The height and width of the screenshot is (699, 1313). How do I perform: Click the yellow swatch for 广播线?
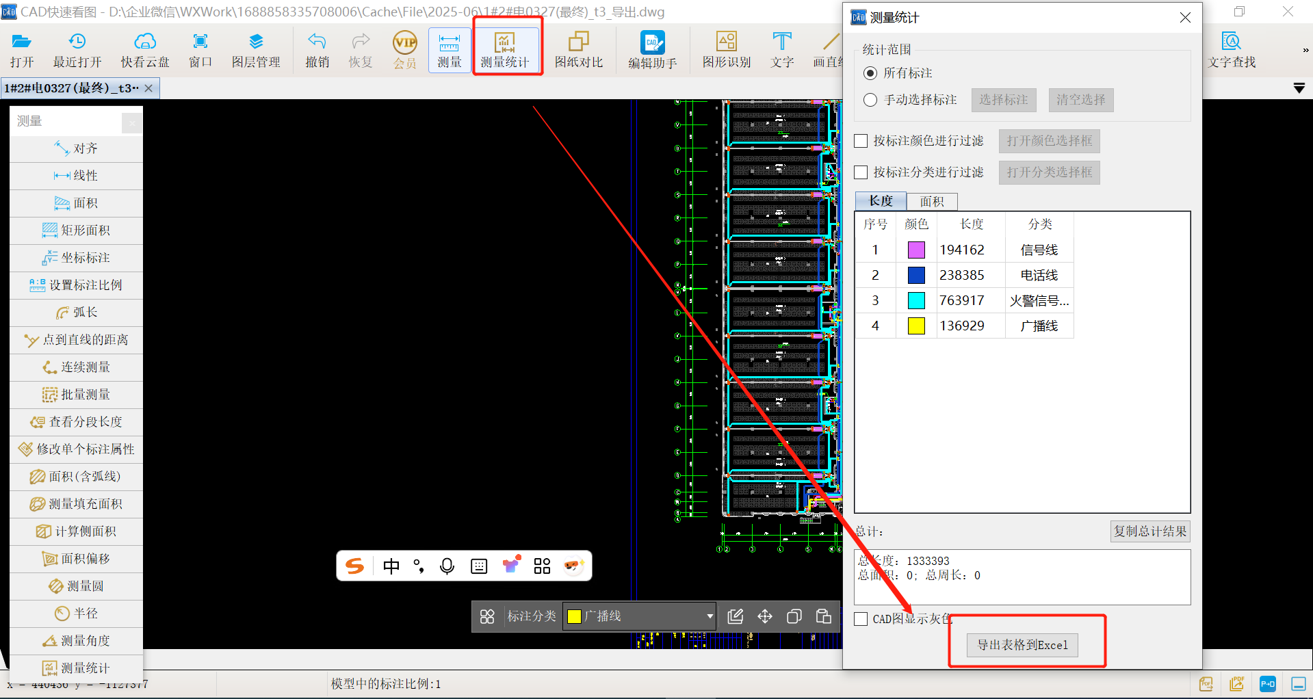[x=916, y=326]
